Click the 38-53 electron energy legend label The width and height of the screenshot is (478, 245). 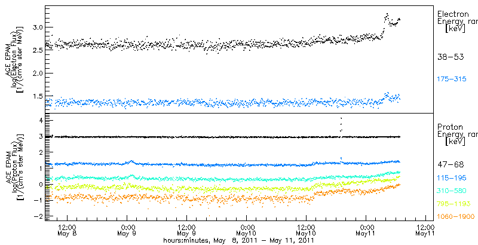pyautogui.click(x=451, y=57)
